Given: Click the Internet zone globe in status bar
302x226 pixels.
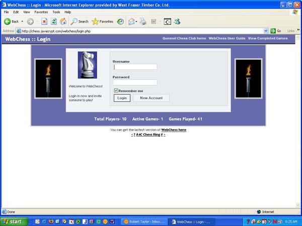Looking at the screenshot, I should point(259,212).
